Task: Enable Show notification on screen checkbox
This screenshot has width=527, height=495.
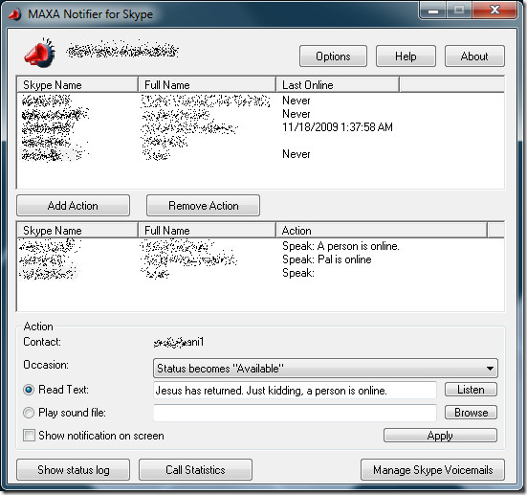Action: coord(29,435)
